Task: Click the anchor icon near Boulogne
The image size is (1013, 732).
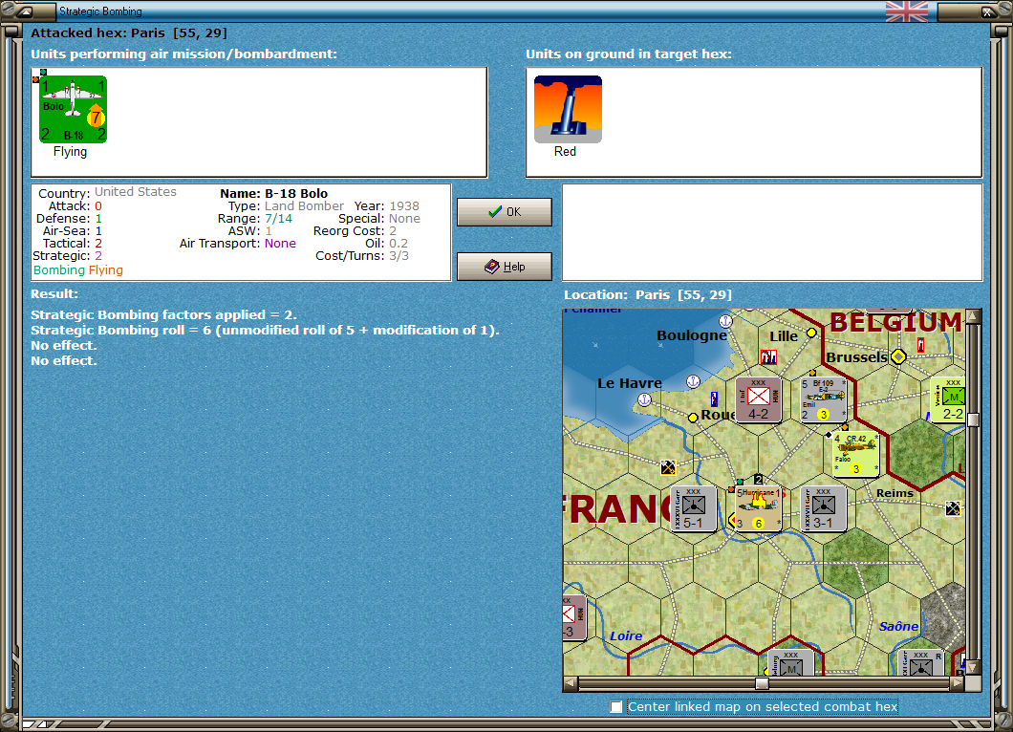Action: [726, 322]
